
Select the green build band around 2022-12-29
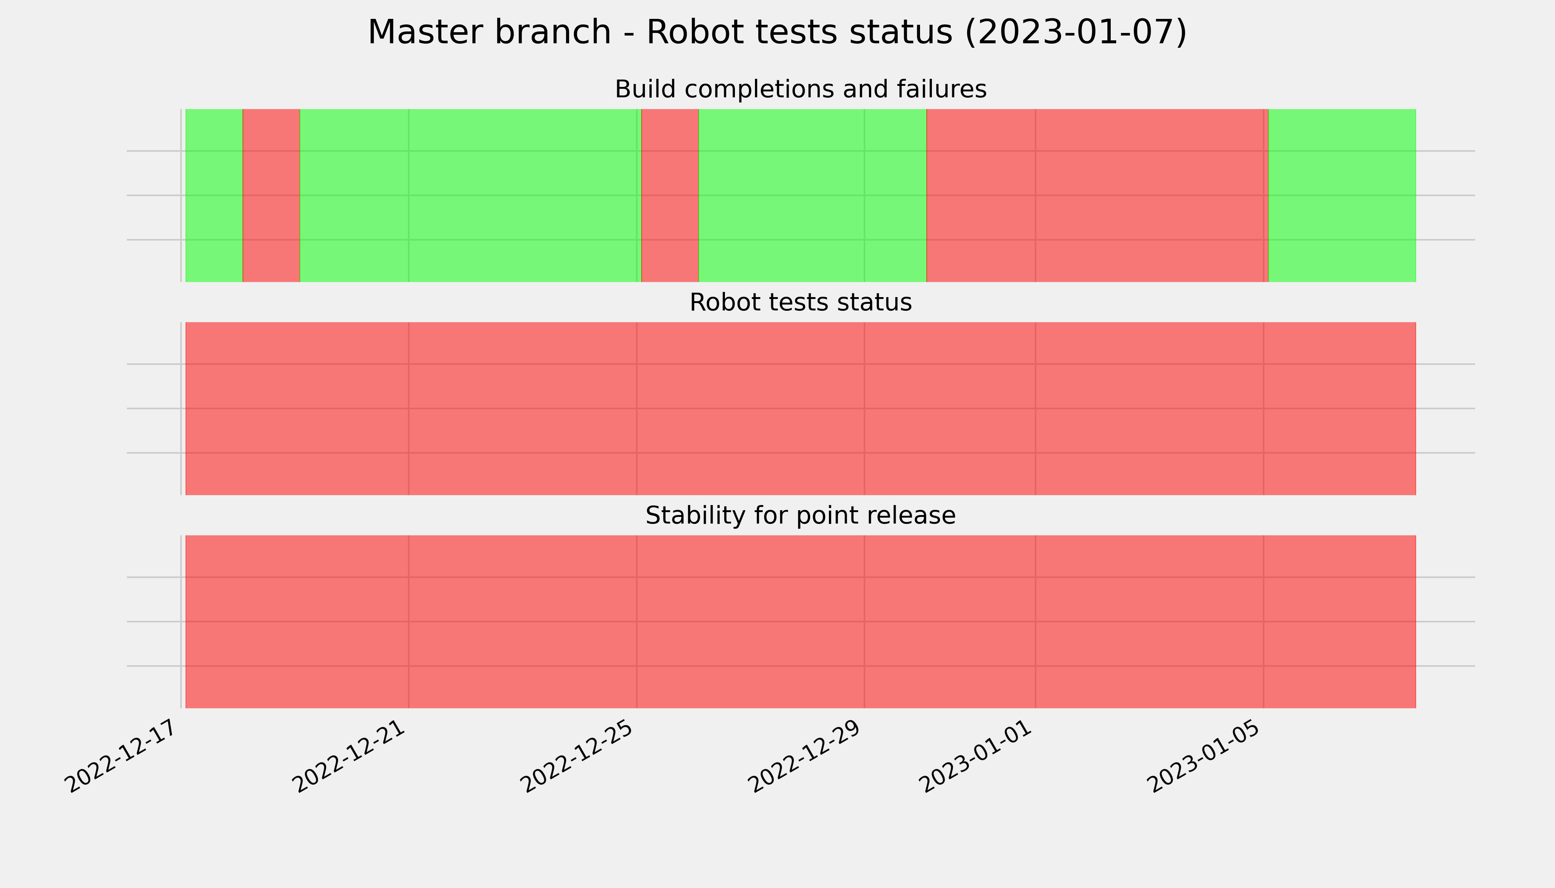(812, 195)
